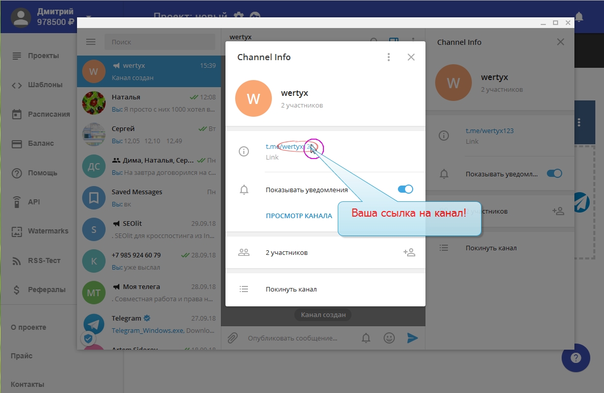The height and width of the screenshot is (393, 604).
Task: Expand the Дмитрий account dropdown arrow
Action: (x=88, y=17)
